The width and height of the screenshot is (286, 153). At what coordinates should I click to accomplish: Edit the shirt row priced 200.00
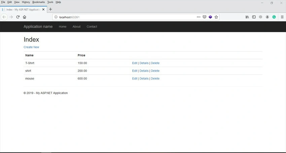click(135, 71)
